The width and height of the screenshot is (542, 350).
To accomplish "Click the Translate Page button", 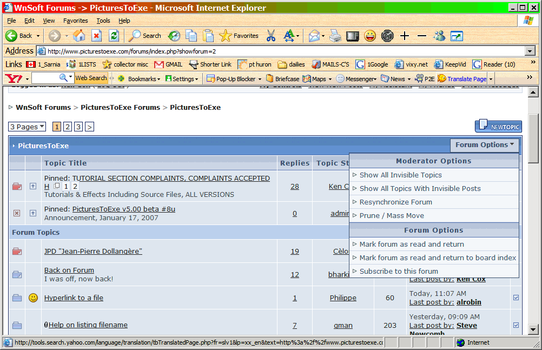I will coord(462,79).
